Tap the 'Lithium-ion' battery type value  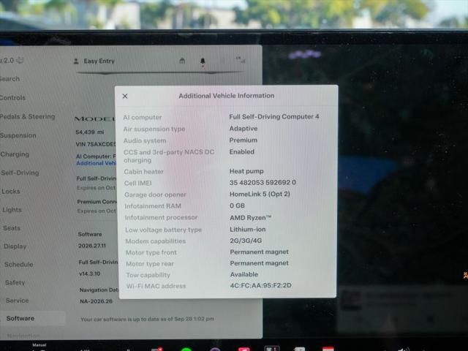[x=248, y=230]
